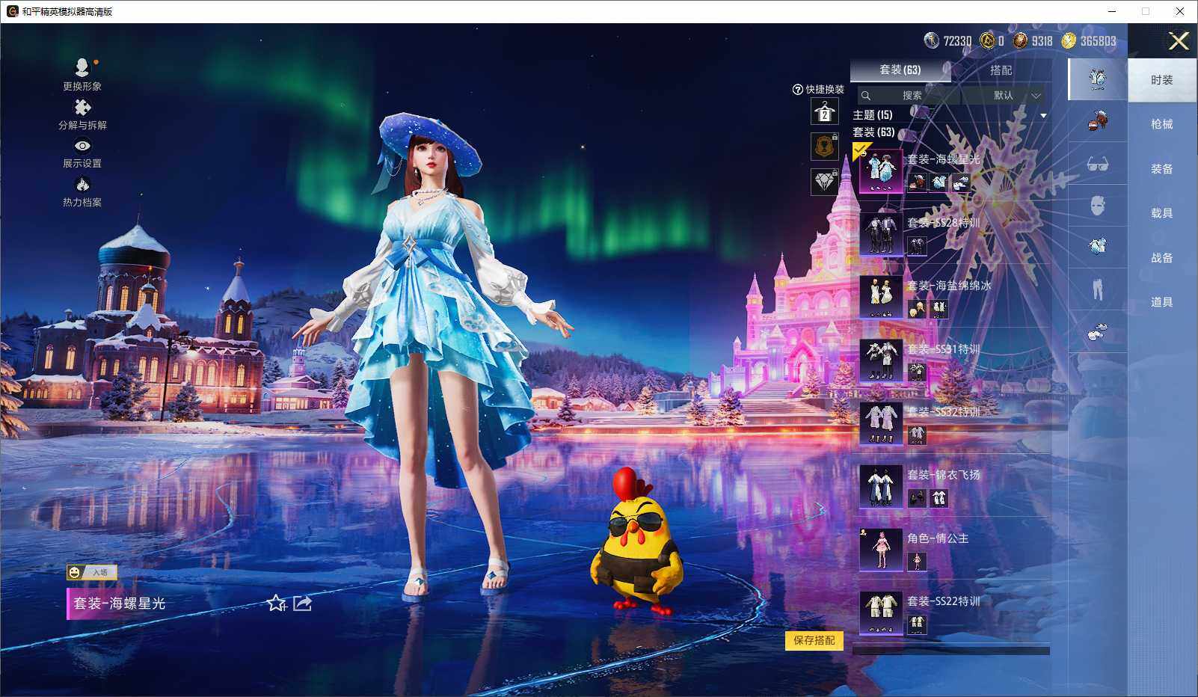Switch to the 枪械 menu tab
1198x697 pixels.
pyautogui.click(x=1162, y=124)
